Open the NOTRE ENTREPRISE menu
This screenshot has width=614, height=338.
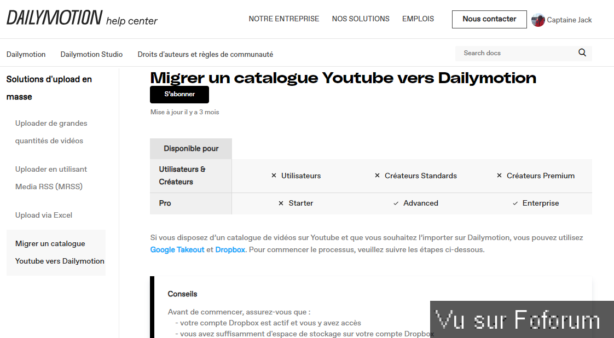(x=283, y=19)
